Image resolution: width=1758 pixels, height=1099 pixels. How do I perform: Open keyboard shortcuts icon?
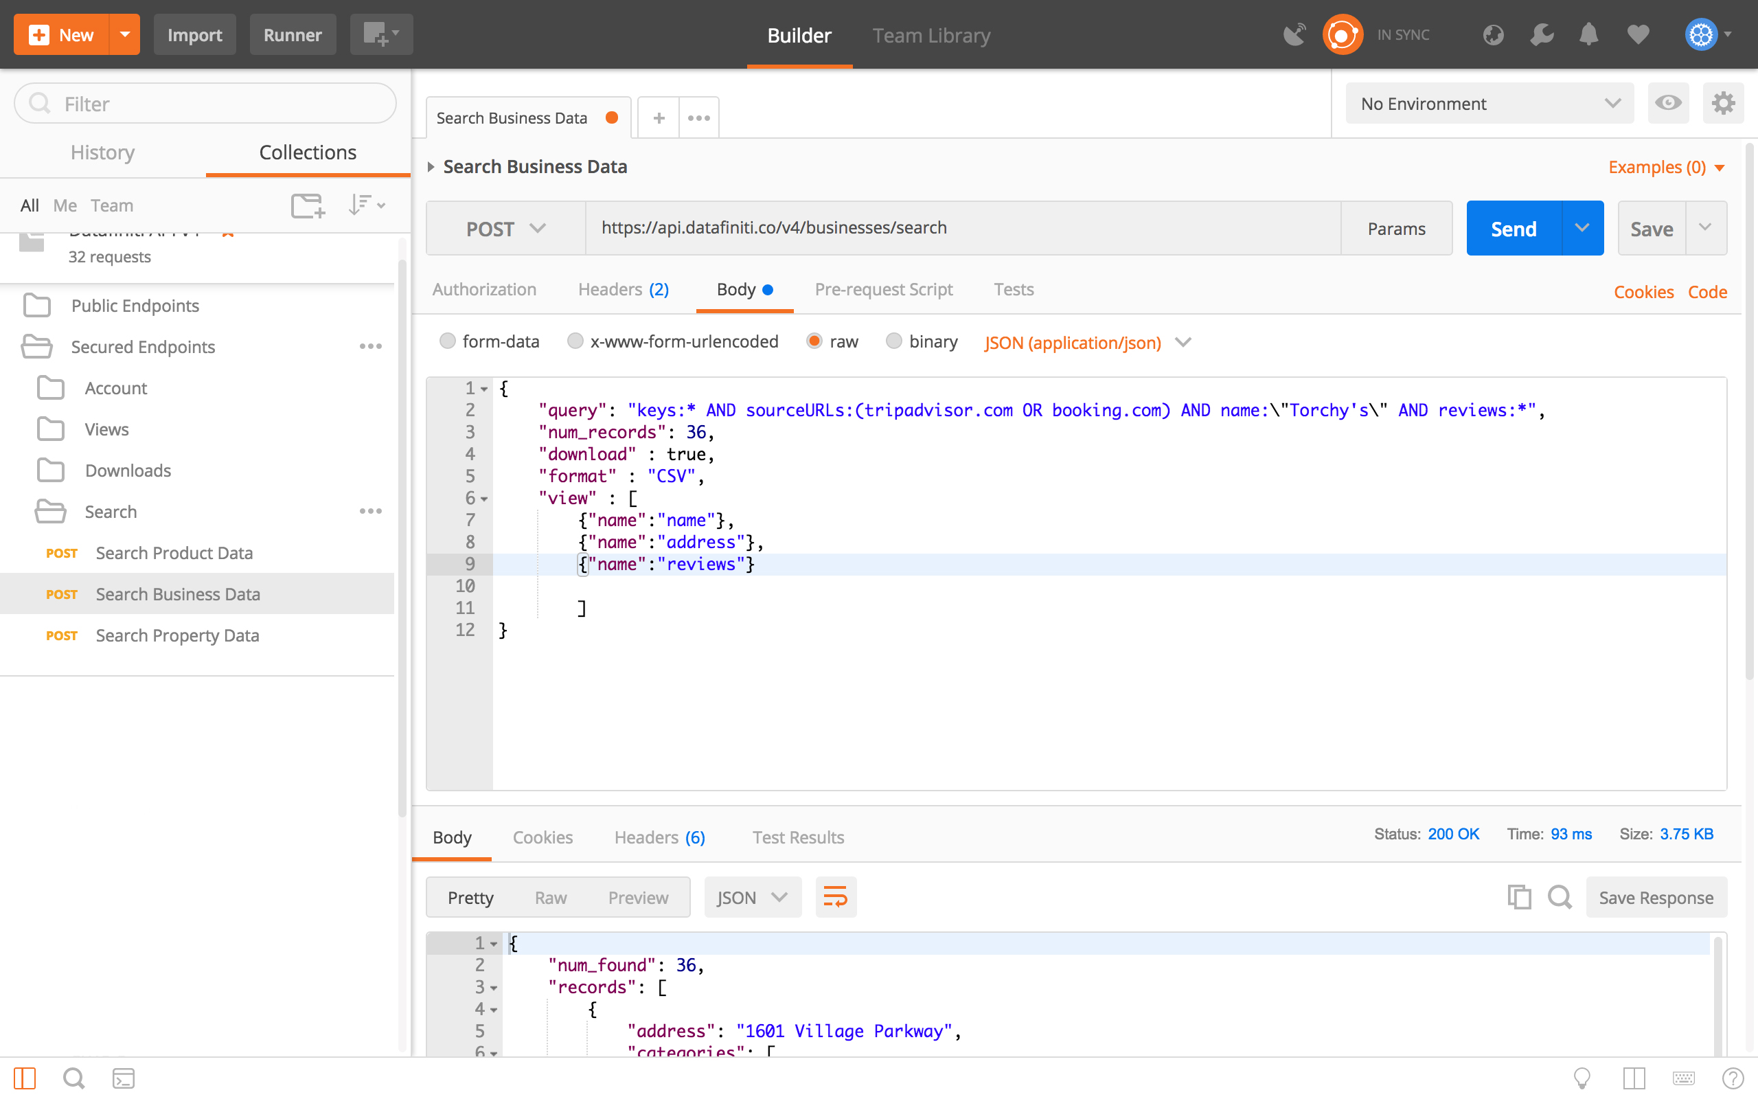point(1683,1078)
